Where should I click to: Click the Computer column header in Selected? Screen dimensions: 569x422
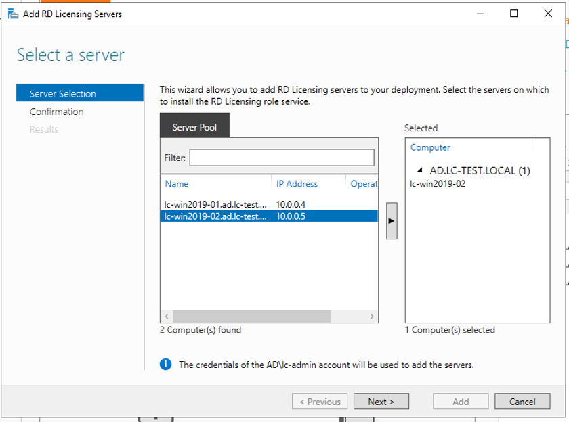coord(431,147)
